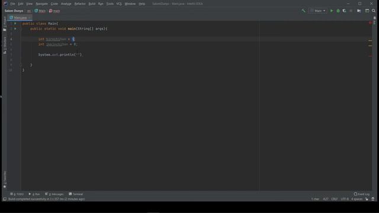Viewport: 379px width, 213px height.
Task: Open the Main run configuration dropdown
Action: pyautogui.click(x=318, y=11)
